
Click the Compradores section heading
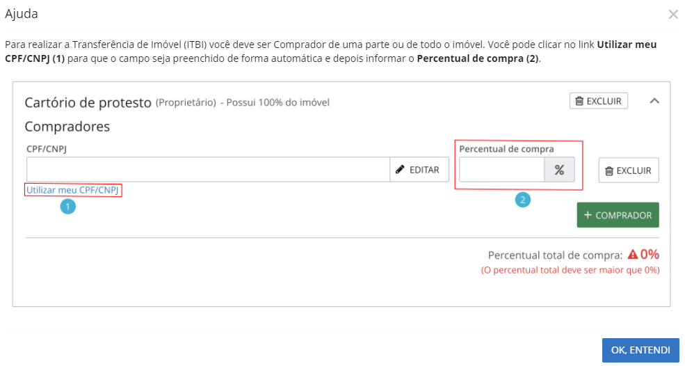67,127
